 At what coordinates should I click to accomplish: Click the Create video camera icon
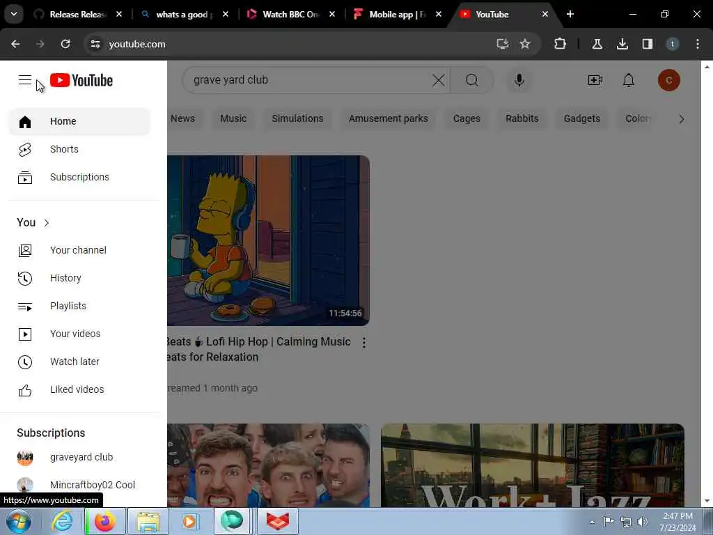[595, 81]
